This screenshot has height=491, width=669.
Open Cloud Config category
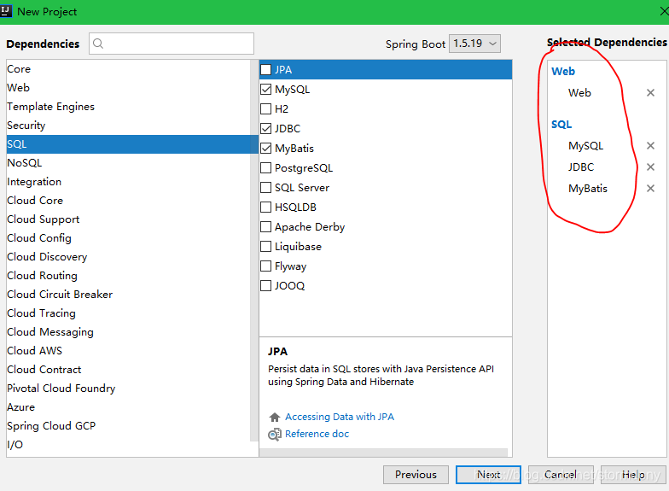click(128, 238)
